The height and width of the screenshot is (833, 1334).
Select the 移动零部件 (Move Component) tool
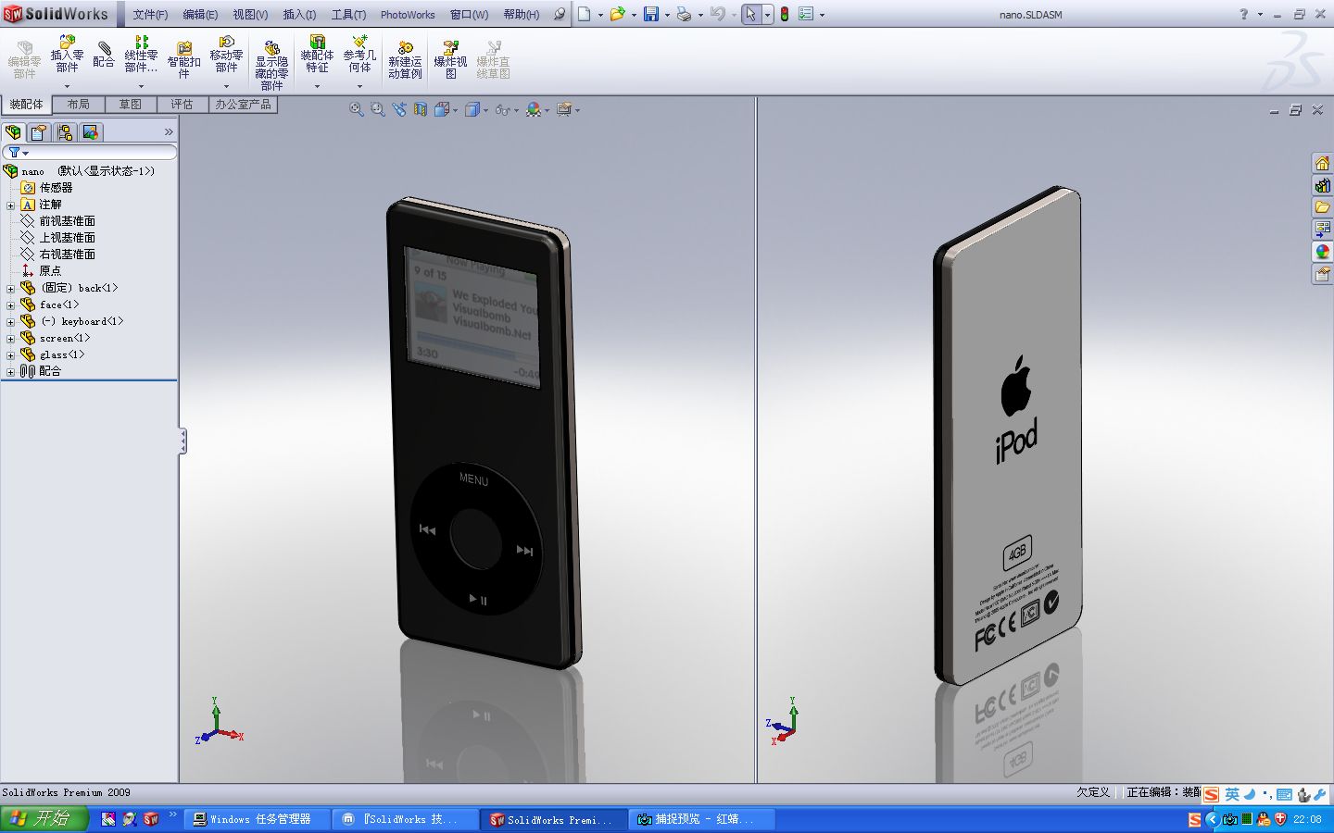pyautogui.click(x=226, y=54)
